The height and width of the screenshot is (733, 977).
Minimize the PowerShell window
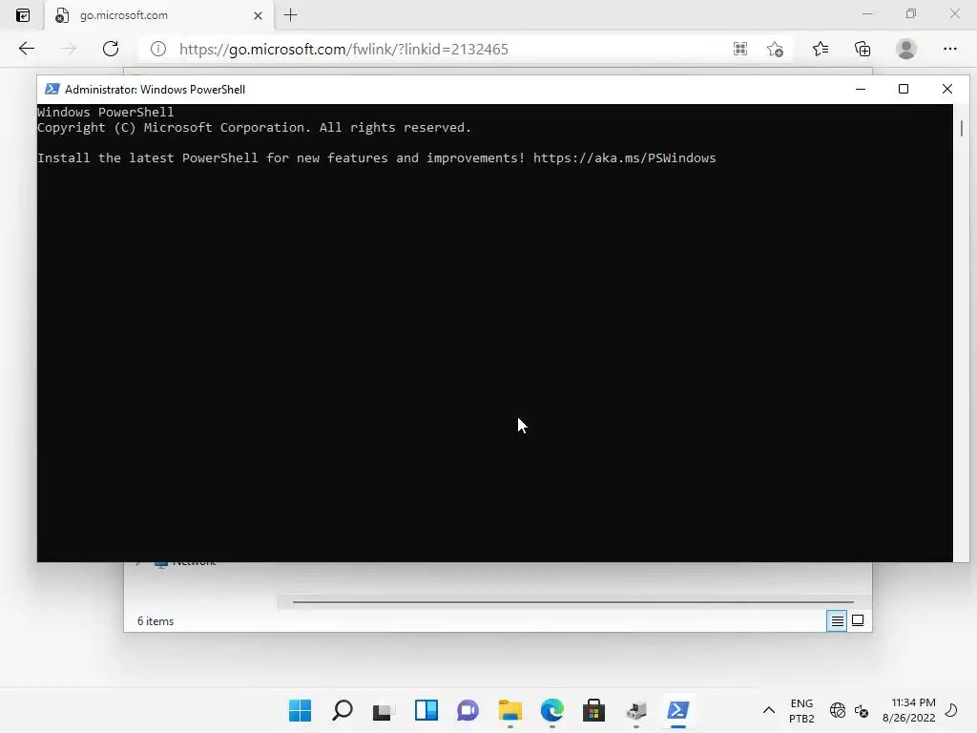pos(861,89)
